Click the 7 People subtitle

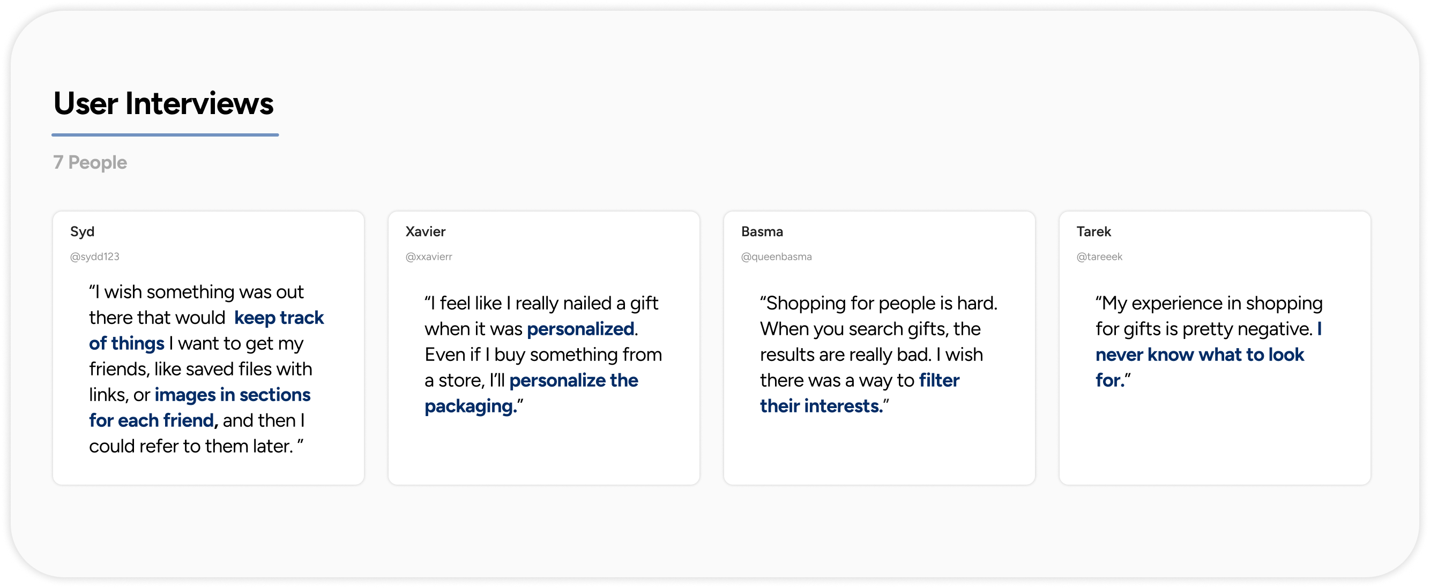tap(90, 163)
